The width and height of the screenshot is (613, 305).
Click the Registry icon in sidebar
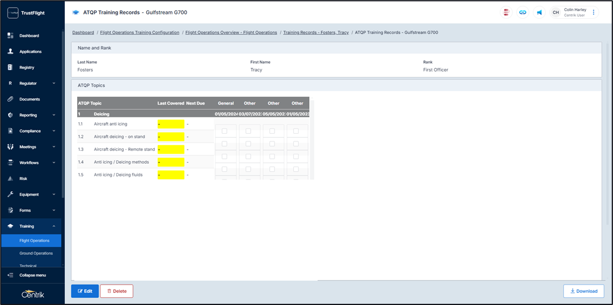pos(11,68)
